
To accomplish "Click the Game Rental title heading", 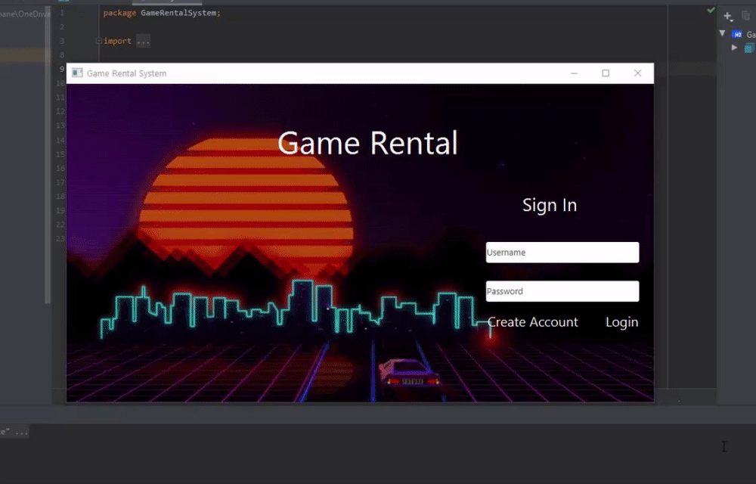I will tap(367, 143).
